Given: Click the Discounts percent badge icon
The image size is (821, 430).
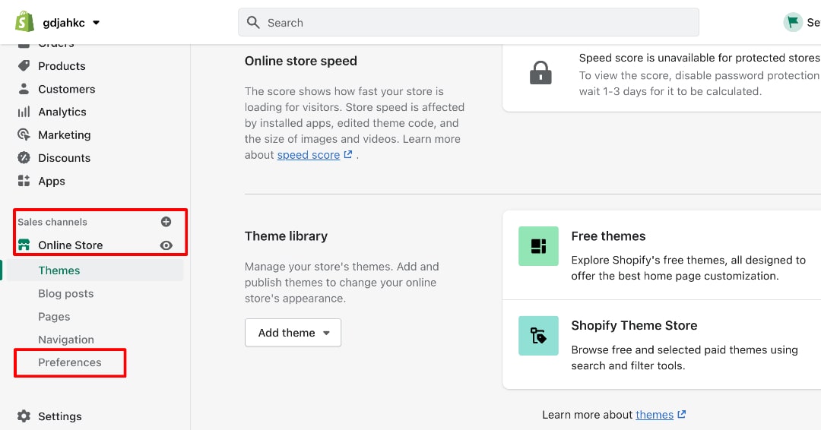Looking at the screenshot, I should click(24, 157).
